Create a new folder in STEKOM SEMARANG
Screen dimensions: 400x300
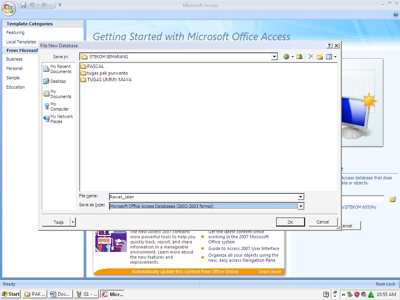pyautogui.click(x=320, y=56)
